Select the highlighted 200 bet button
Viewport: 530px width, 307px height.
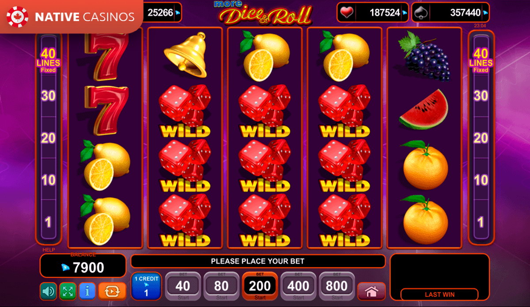260,286
